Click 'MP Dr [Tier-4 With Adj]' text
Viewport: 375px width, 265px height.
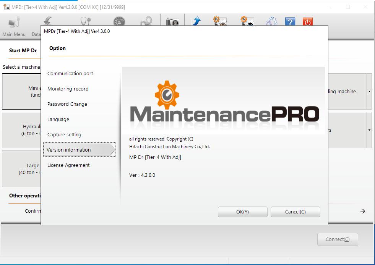click(x=155, y=157)
